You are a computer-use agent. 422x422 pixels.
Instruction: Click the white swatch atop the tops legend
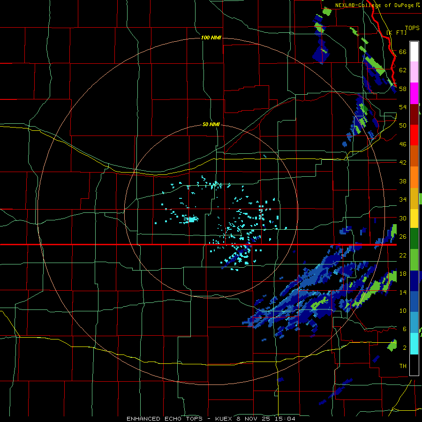pos(414,52)
